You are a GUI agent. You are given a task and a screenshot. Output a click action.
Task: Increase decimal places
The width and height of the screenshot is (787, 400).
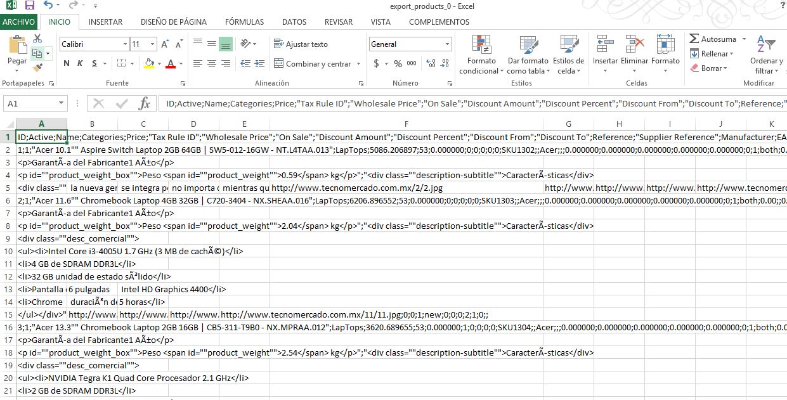[x=431, y=63]
